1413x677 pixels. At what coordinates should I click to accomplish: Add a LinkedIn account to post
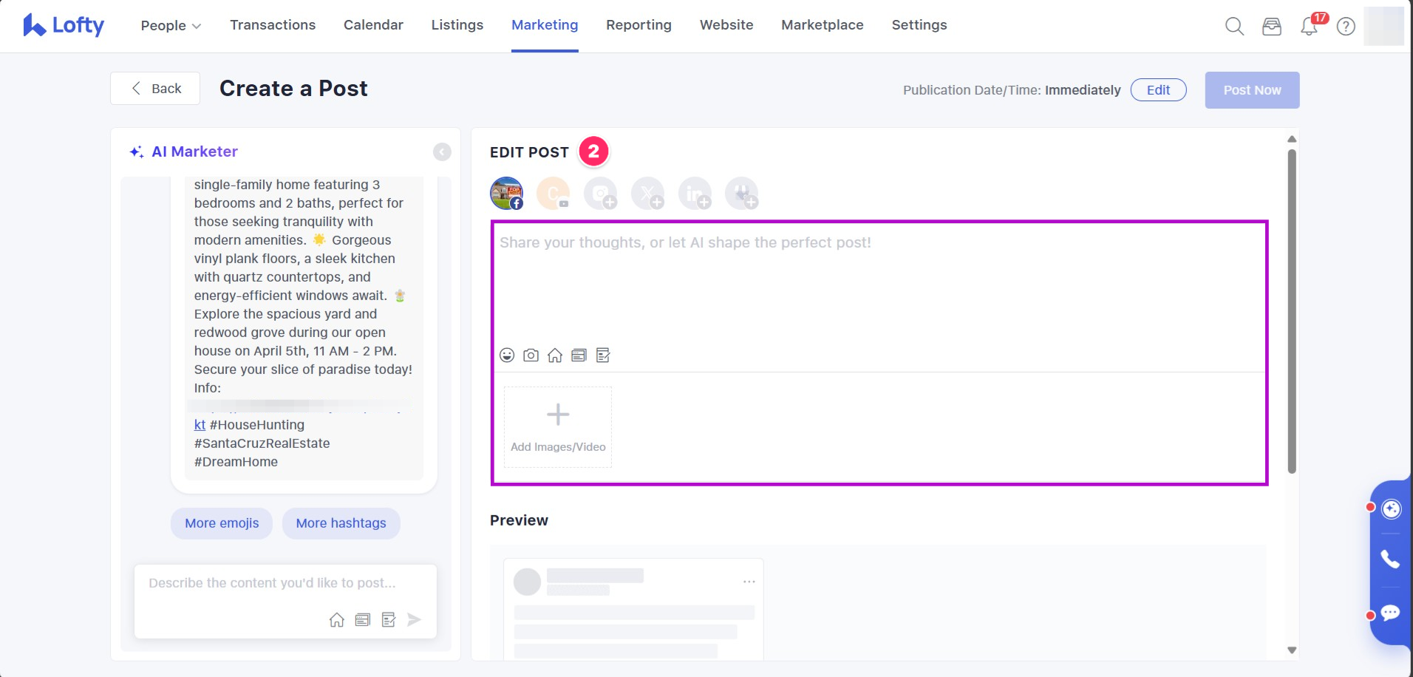pos(695,194)
